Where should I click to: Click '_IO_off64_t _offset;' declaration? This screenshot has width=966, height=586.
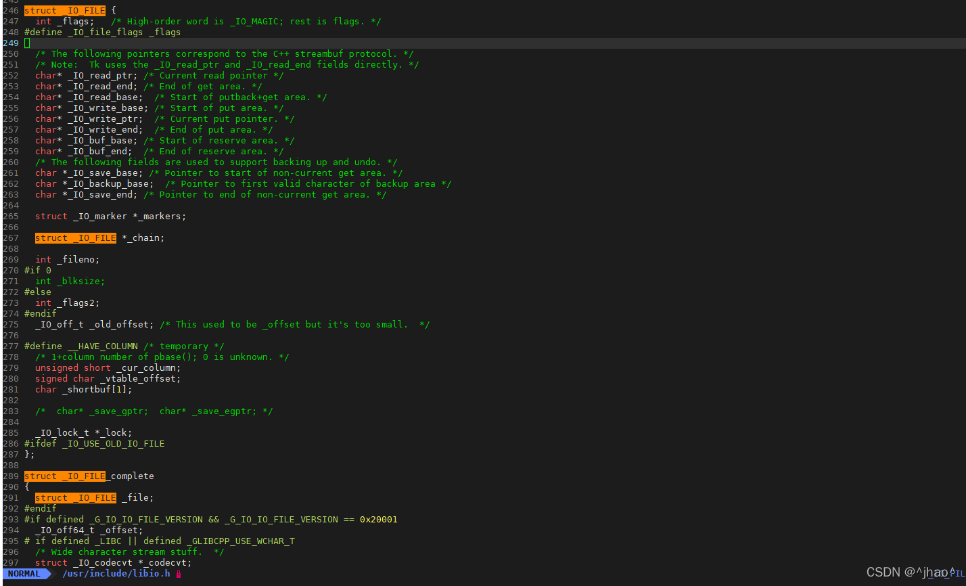(x=89, y=531)
